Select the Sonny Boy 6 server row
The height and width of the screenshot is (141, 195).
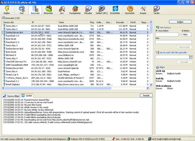[76, 71]
